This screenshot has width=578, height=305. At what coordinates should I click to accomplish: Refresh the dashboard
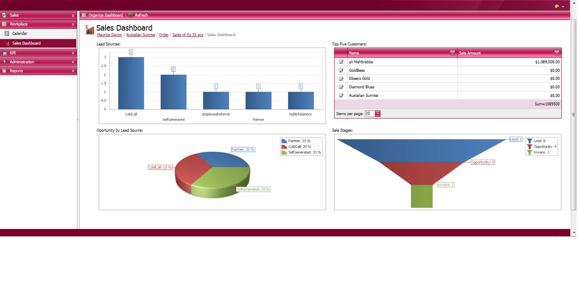138,15
